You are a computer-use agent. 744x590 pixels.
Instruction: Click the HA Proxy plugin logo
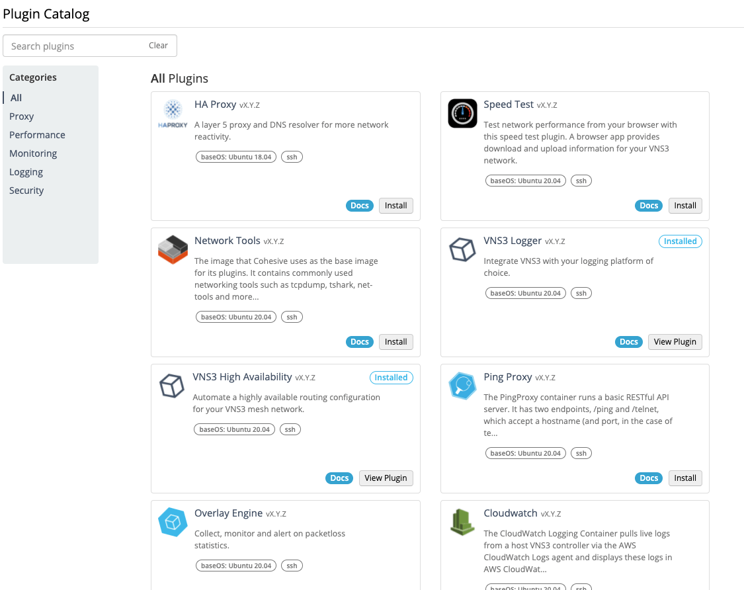tap(173, 114)
